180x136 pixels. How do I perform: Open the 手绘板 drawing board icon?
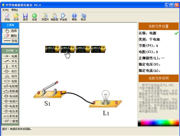click(64, 17)
